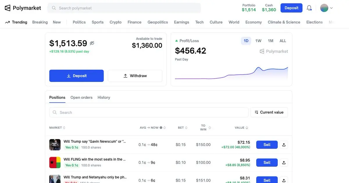Viewport: 349px width, 183px height.
Task: Open the Trump and Netanyahu market thumbnail
Action: coord(55,179)
